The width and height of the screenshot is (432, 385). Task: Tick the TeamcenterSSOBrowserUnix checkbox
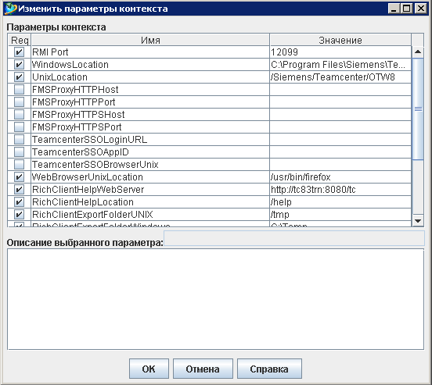point(19,164)
